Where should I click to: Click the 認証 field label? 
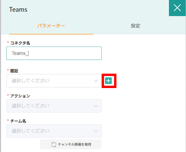[x=14, y=71]
